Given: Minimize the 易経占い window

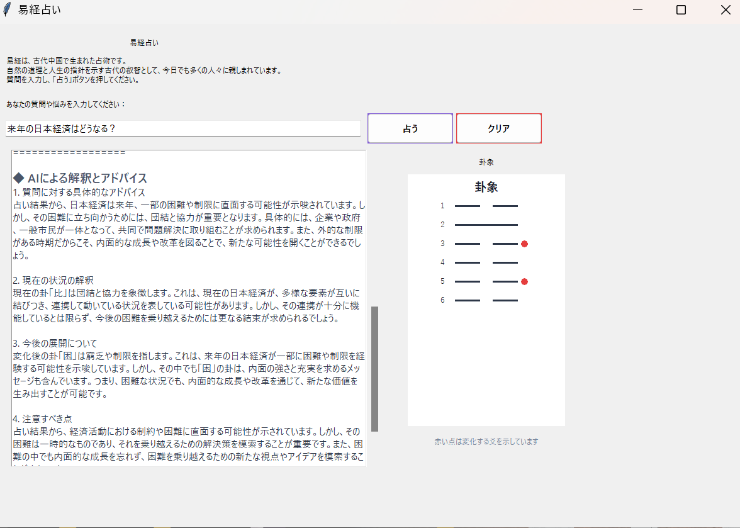Looking at the screenshot, I should (637, 10).
